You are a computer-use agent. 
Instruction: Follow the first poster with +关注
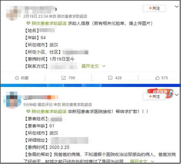coord(154,8)
